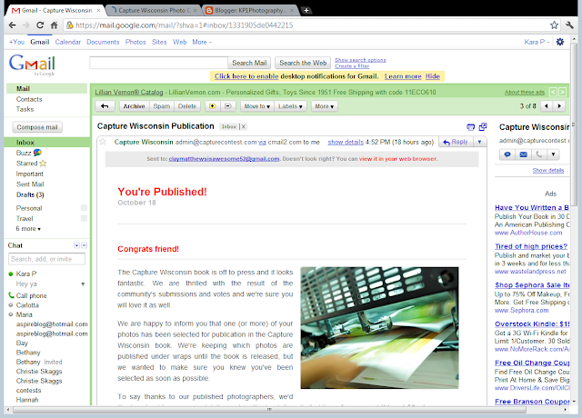Open the message in a new window icon
This screenshot has height=418, width=582.
tap(483, 127)
